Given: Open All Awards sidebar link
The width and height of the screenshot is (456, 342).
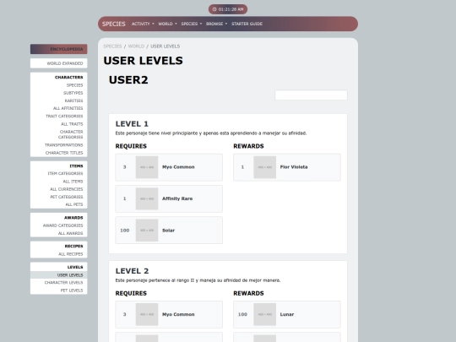Looking at the screenshot, I should [70, 233].
